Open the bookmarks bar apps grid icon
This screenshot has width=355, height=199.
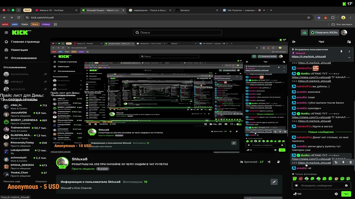tap(55, 24)
